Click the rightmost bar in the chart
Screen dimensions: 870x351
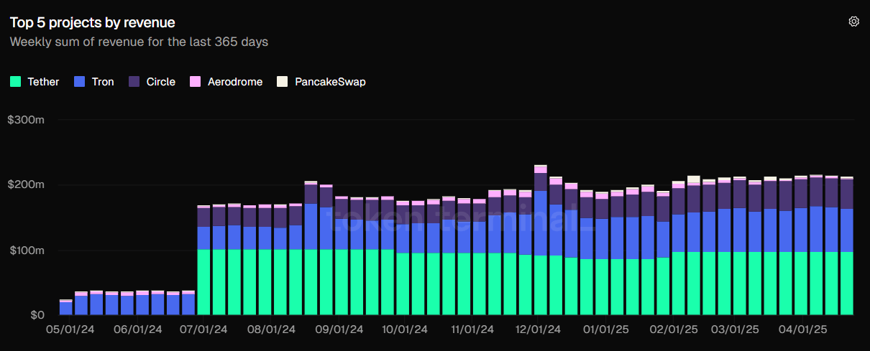[847, 244]
